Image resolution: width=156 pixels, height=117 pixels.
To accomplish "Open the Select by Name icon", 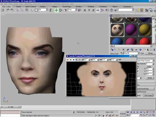I will 51,10.
